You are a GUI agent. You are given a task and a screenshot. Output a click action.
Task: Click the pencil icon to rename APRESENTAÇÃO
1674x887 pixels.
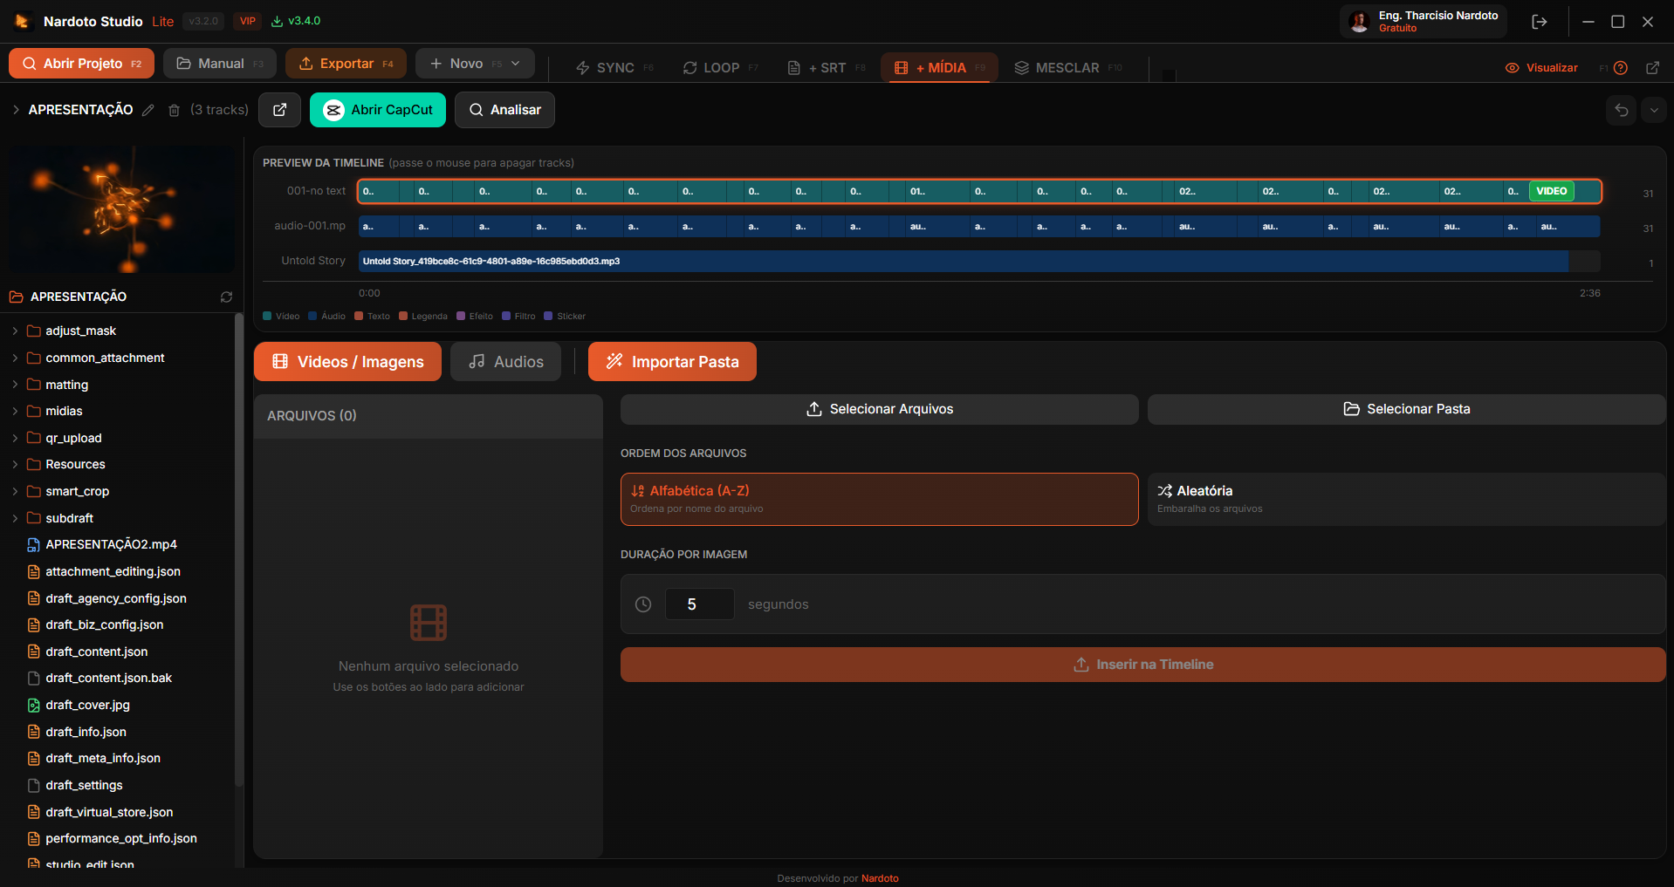click(148, 110)
